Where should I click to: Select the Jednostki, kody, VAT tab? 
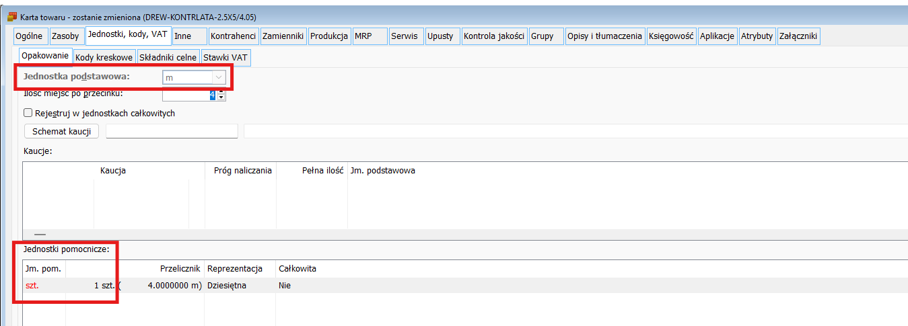coord(128,34)
